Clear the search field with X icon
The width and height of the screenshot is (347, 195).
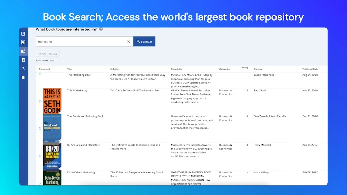pos(129,42)
